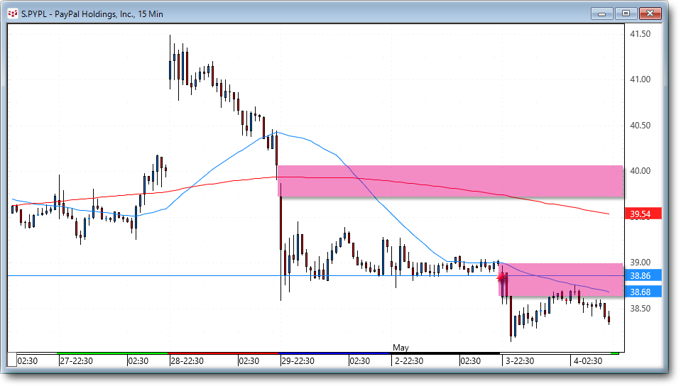This screenshot has width=681, height=386.
Task: Click the chart window app icon
Action: pos(13,14)
